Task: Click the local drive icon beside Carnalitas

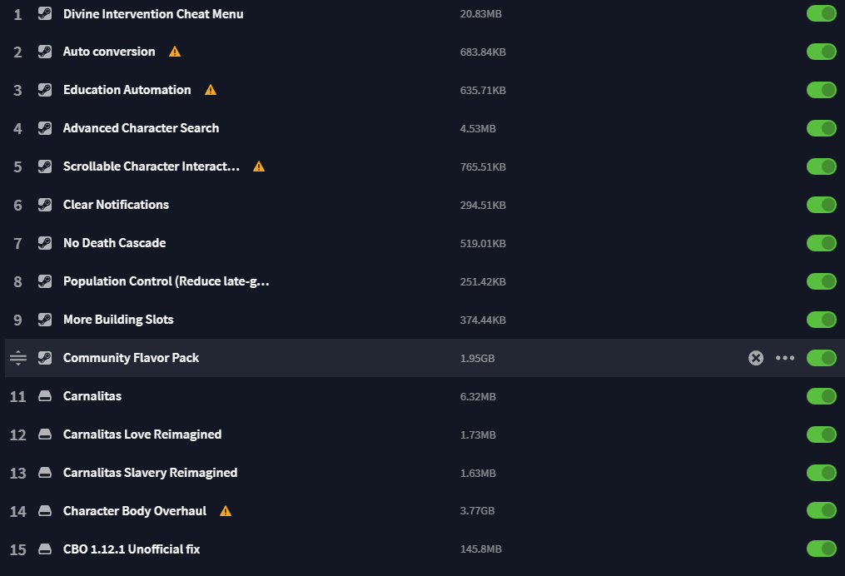Action: coord(45,396)
